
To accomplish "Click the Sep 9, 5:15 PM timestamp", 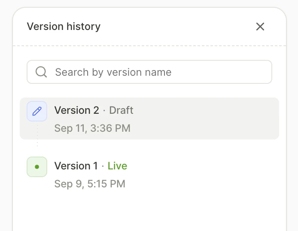I will coord(90,184).
